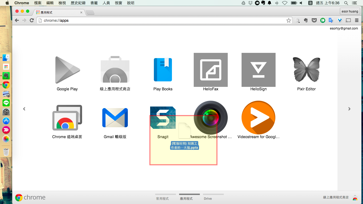Open the 說明 menu

131,3
